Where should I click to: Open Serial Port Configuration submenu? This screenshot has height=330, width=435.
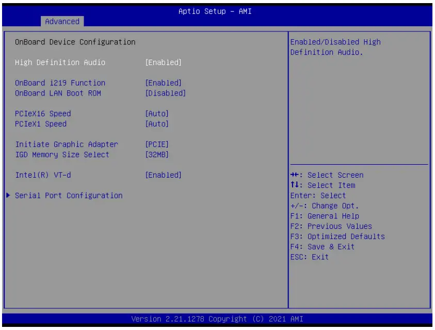pos(69,196)
